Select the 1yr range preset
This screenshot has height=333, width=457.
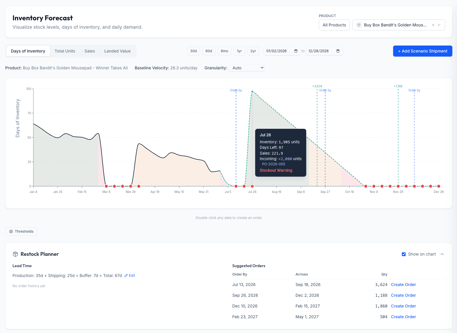pos(239,51)
